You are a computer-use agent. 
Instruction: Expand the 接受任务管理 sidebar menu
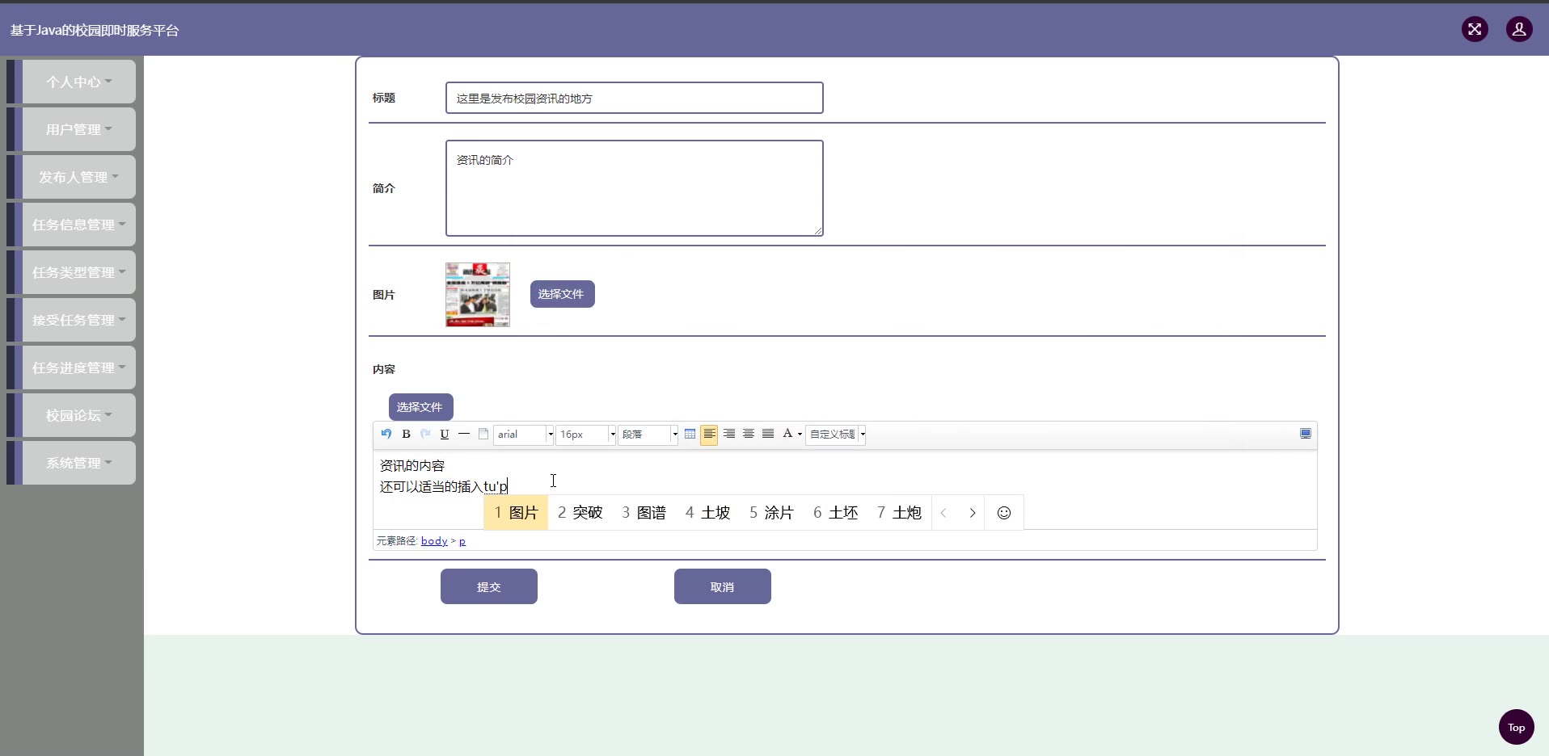(78, 320)
